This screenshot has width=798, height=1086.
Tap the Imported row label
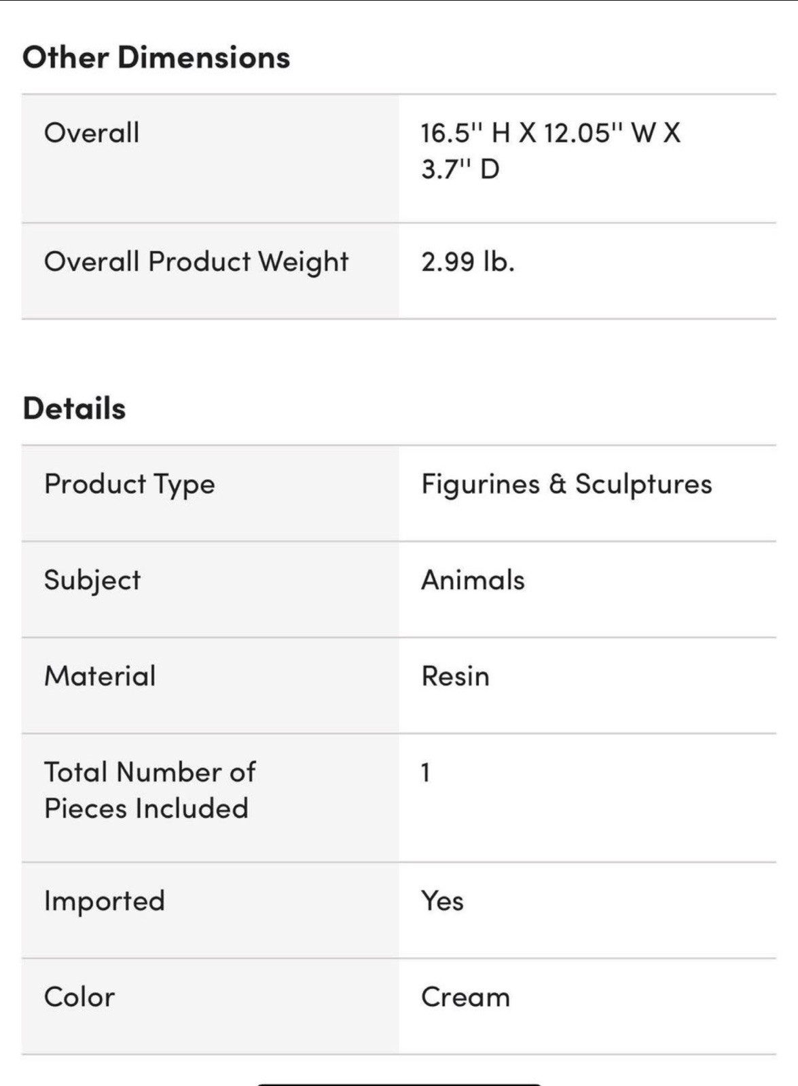(105, 901)
